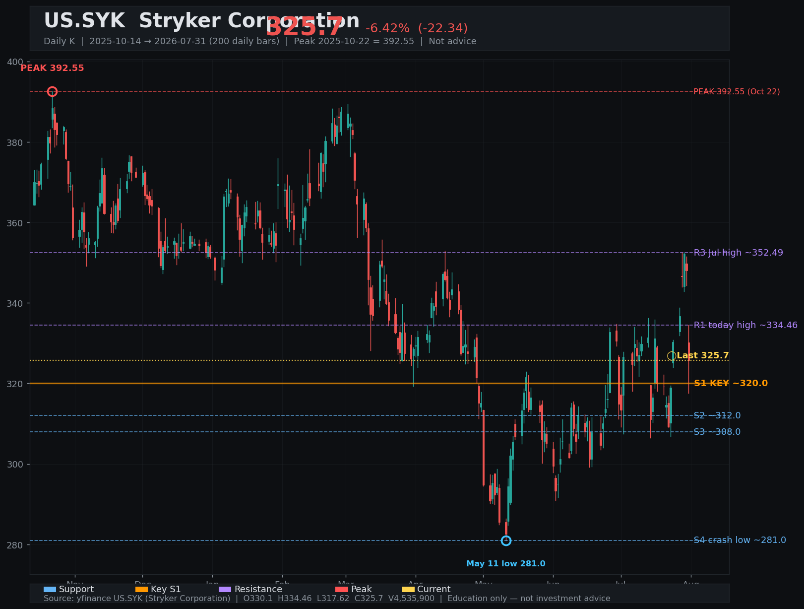Screen dimensions: 804x609
Task: Click the "-6.42% (-22.34)" change value
Action: click(x=417, y=29)
